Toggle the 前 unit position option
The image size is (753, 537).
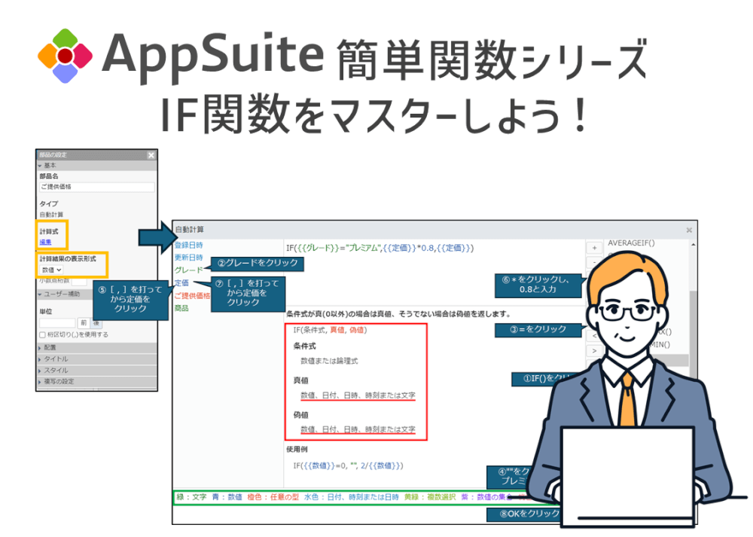click(85, 322)
